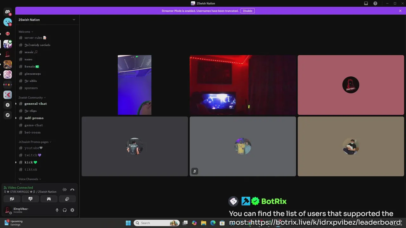Image resolution: width=406 pixels, height=228 pixels.
Task: Open the SG server icon
Action: tap(8, 34)
